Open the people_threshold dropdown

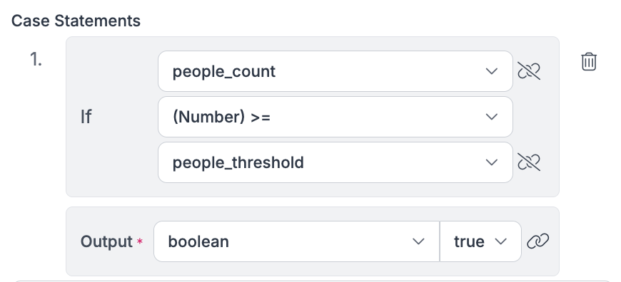coord(335,162)
